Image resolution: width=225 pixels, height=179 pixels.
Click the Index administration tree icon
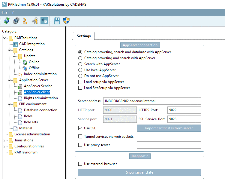pos(20,74)
